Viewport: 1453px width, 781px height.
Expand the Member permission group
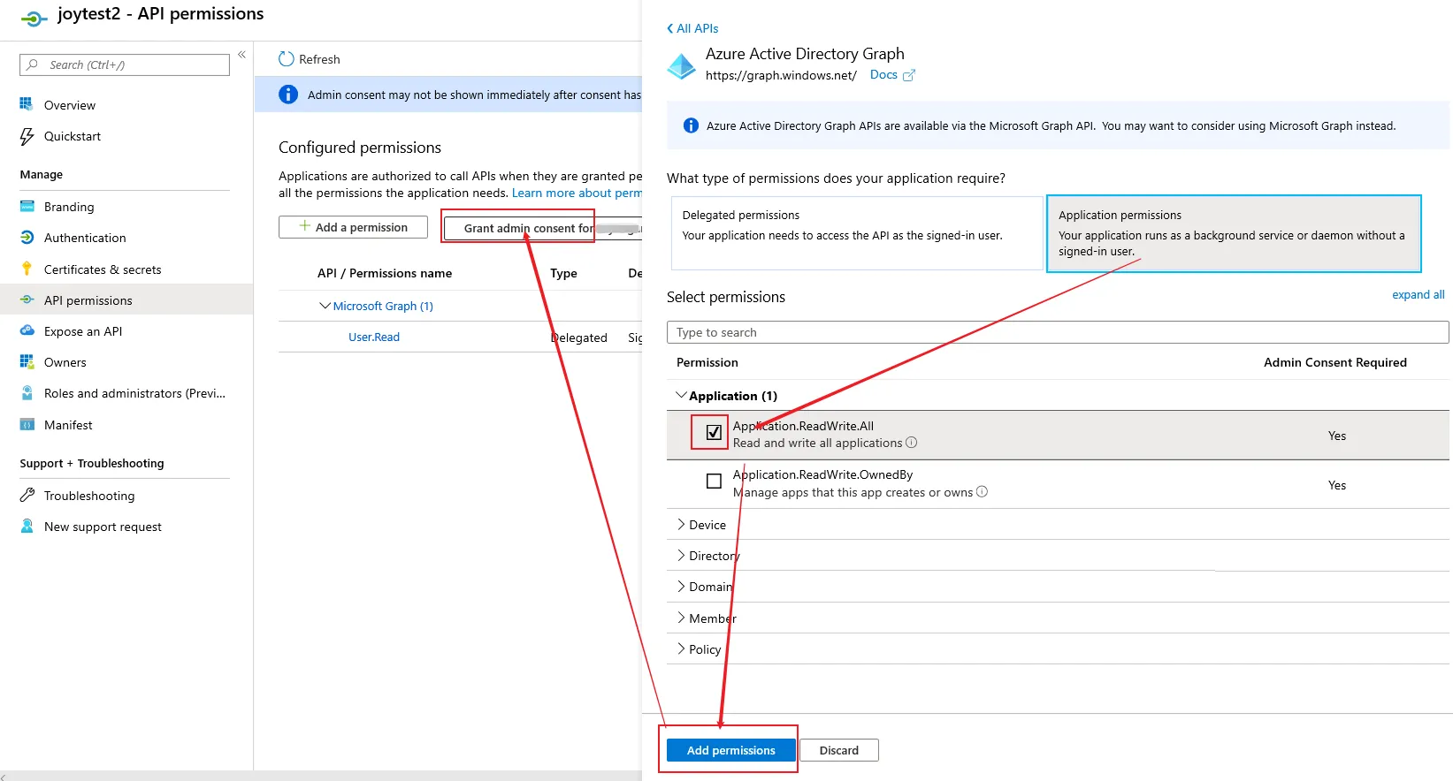[681, 618]
